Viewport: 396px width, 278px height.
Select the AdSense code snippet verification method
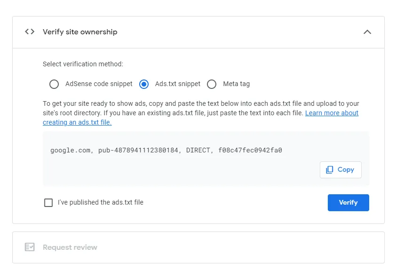pyautogui.click(x=55, y=84)
